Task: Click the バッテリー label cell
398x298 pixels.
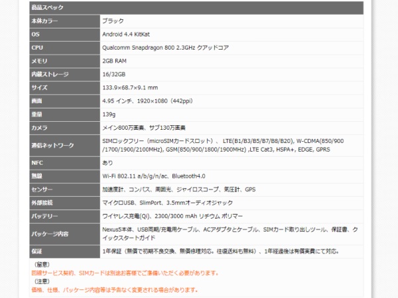Action: [x=44, y=217]
